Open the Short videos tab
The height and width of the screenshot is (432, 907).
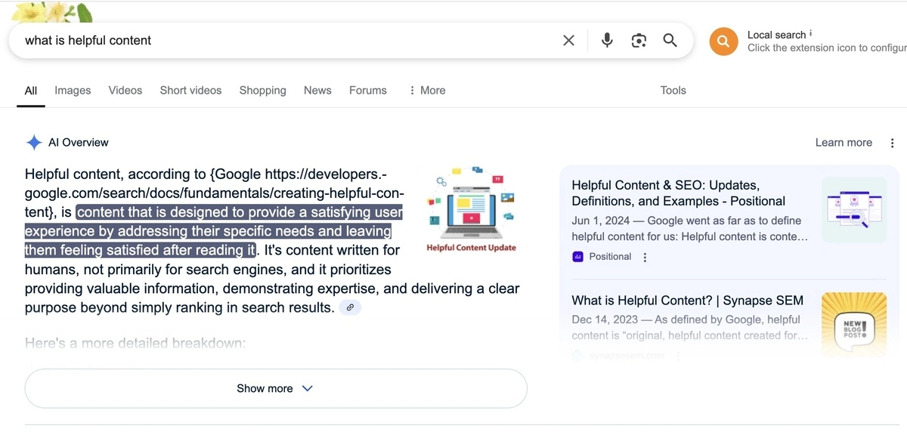click(x=190, y=90)
